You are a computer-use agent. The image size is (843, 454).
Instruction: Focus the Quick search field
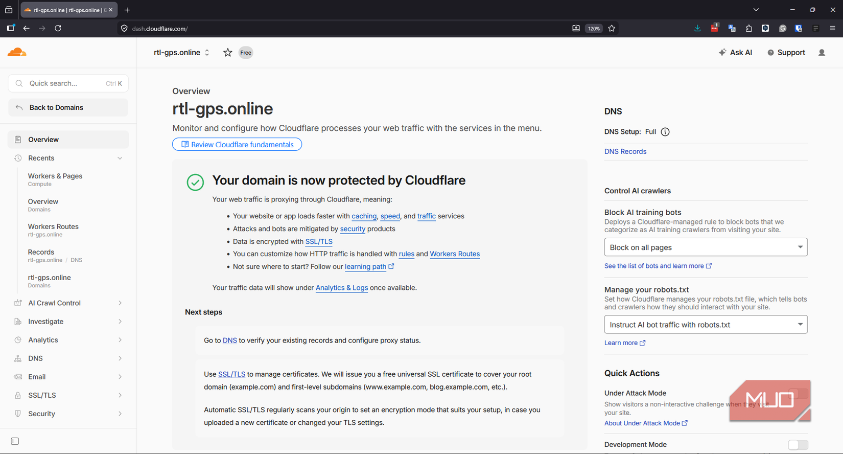point(68,83)
